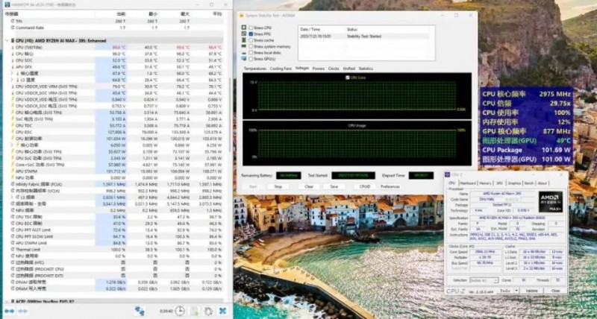Open the Tools dropdown arrow in CPU-Z
The width and height of the screenshot is (597, 319).
click(x=516, y=291)
